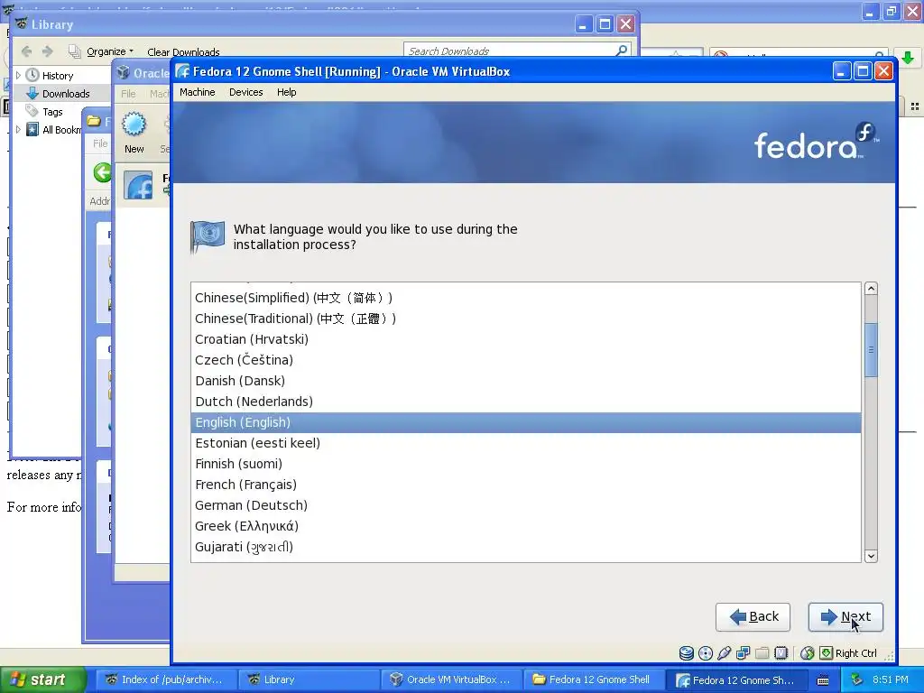This screenshot has height=693, width=924.
Task: Select Czech (Čeština)
Action: coord(526,360)
